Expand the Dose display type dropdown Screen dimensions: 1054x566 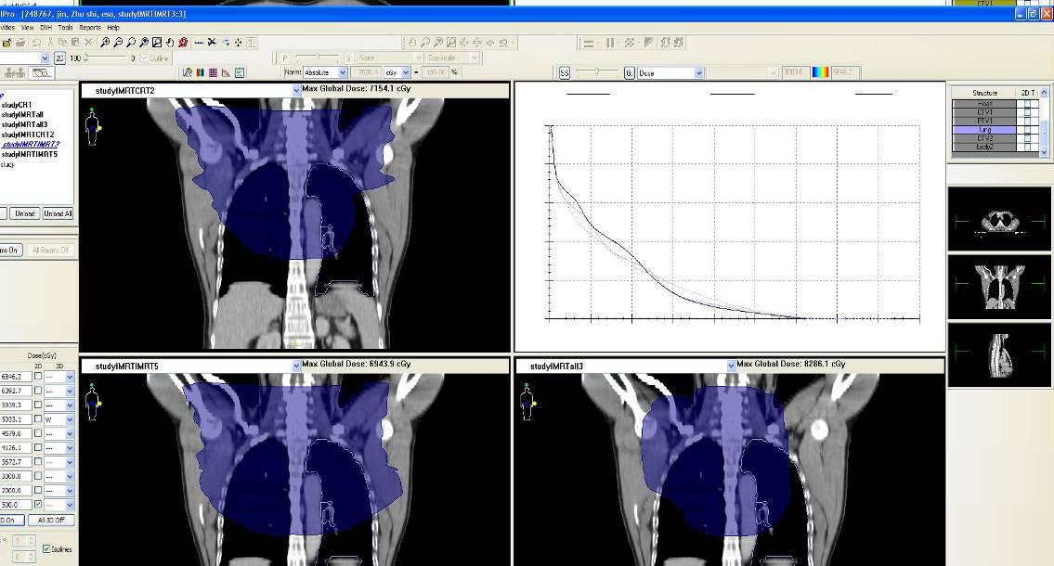tap(698, 72)
